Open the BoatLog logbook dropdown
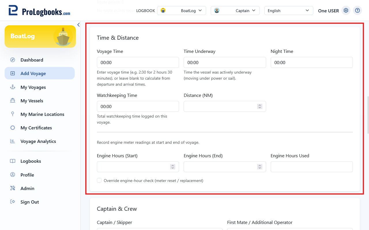Screen dimensions: 369x230 tap(182, 11)
